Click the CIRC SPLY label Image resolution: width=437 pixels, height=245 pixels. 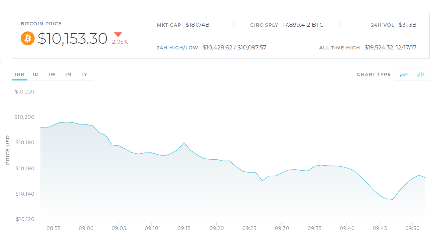(x=264, y=25)
